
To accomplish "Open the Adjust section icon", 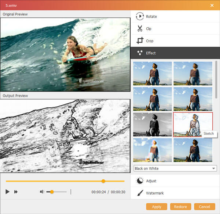I will [x=140, y=181].
